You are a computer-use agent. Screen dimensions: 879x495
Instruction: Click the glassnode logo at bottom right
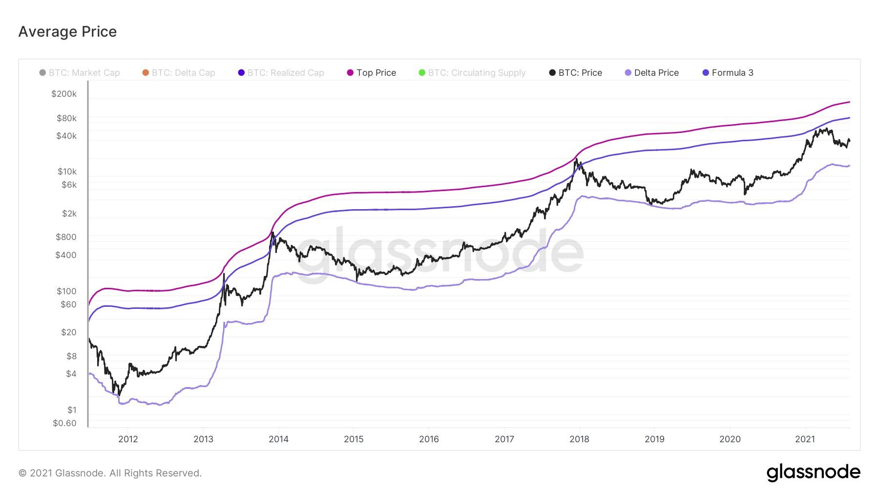pyautogui.click(x=813, y=473)
